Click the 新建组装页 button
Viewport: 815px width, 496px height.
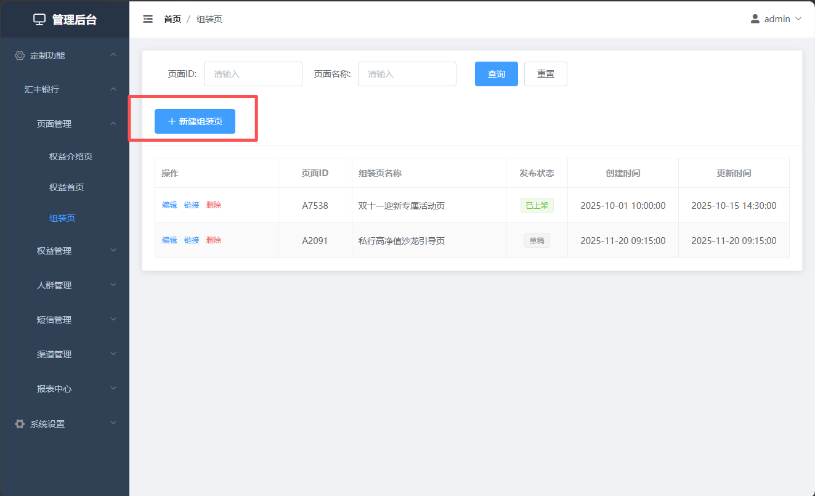tap(195, 121)
